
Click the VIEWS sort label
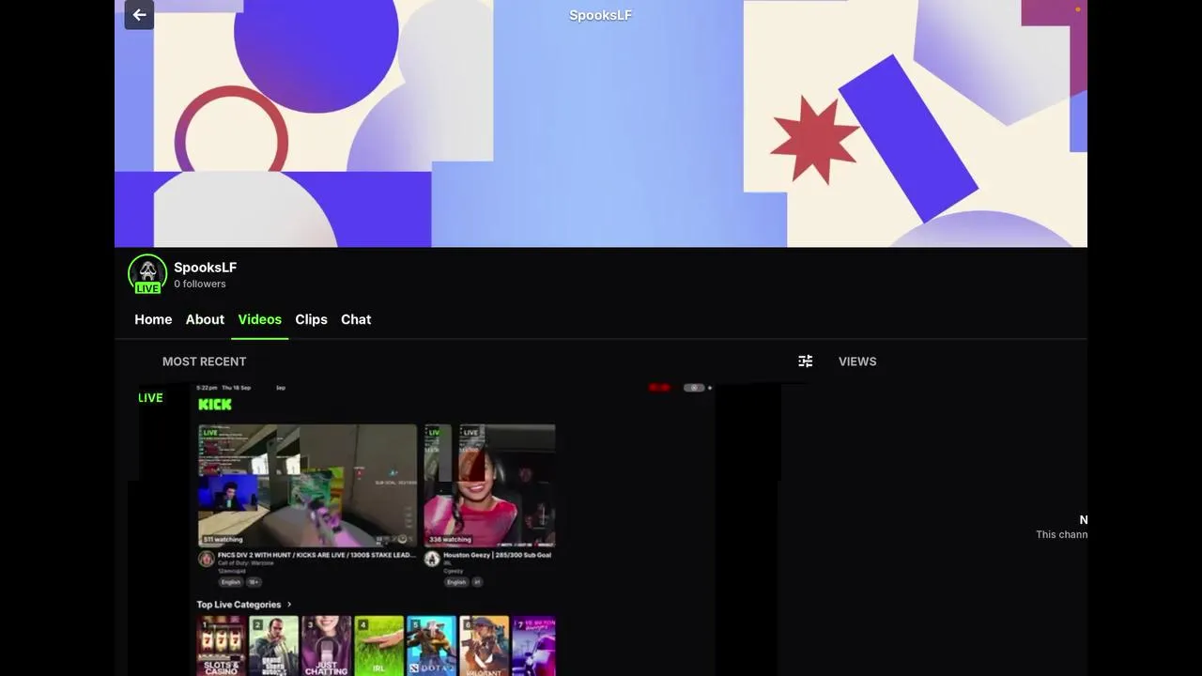(857, 361)
